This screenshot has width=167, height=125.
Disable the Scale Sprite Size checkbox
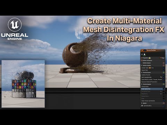(x=164, y=89)
